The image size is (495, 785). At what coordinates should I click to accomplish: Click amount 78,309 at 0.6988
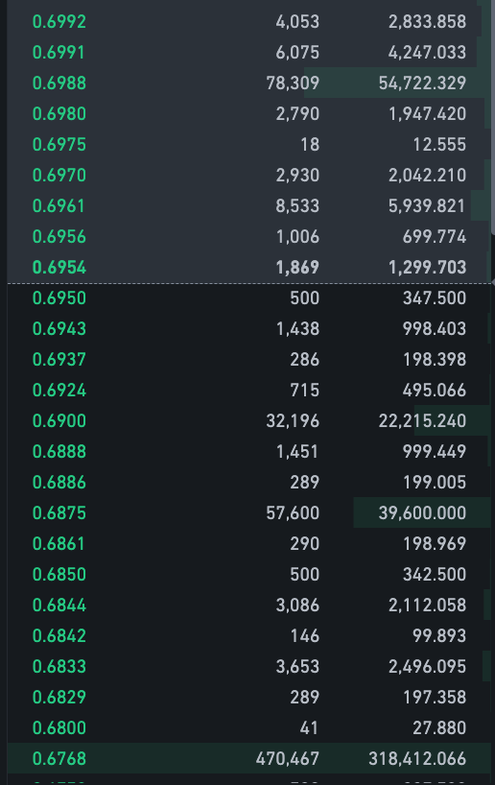[x=293, y=83]
